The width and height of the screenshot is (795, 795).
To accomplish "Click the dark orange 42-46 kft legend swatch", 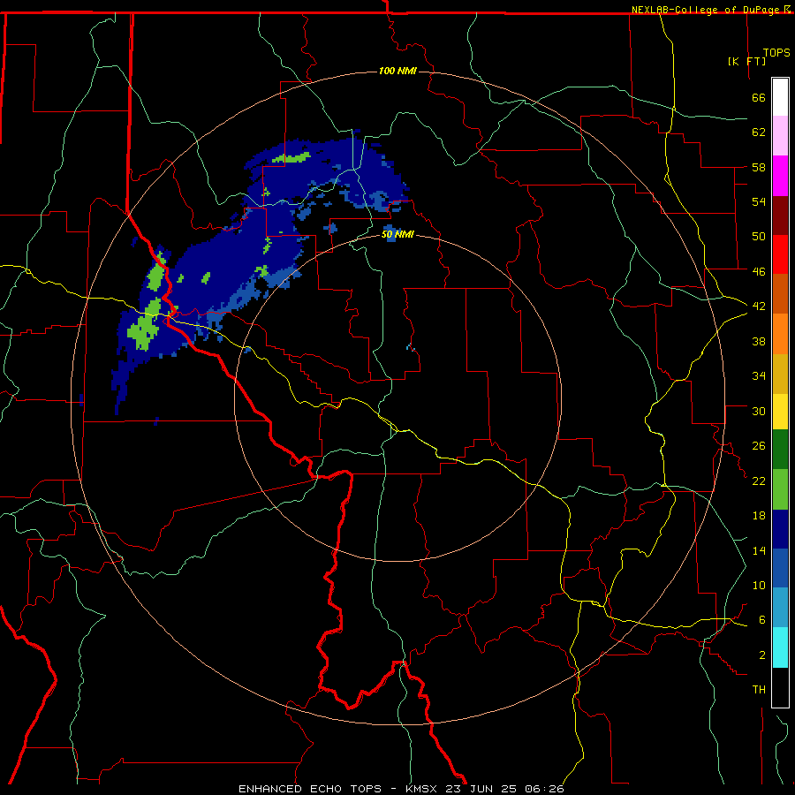I will [x=780, y=294].
